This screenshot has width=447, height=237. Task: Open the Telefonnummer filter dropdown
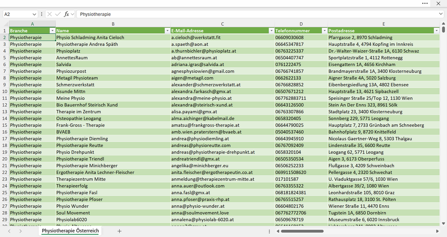pos(324,31)
